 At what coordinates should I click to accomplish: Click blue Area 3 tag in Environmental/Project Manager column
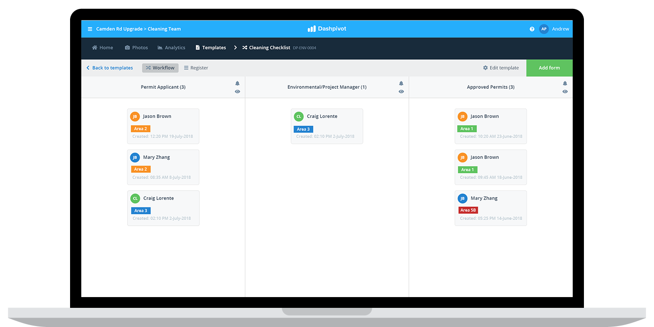click(x=303, y=129)
